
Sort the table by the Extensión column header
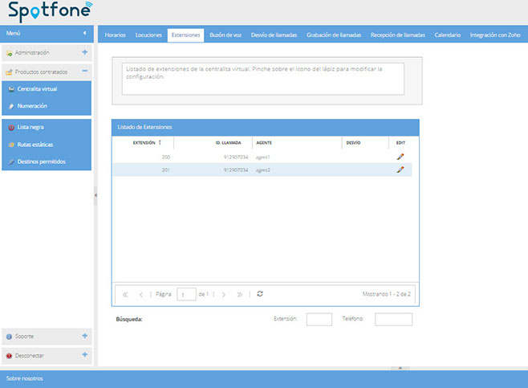pyautogui.click(x=144, y=142)
